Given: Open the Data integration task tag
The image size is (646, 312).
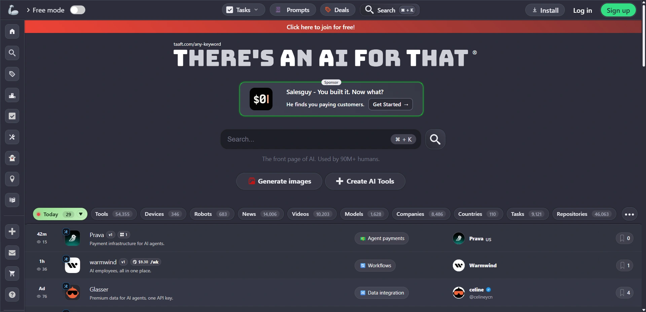Looking at the screenshot, I should coord(382,293).
